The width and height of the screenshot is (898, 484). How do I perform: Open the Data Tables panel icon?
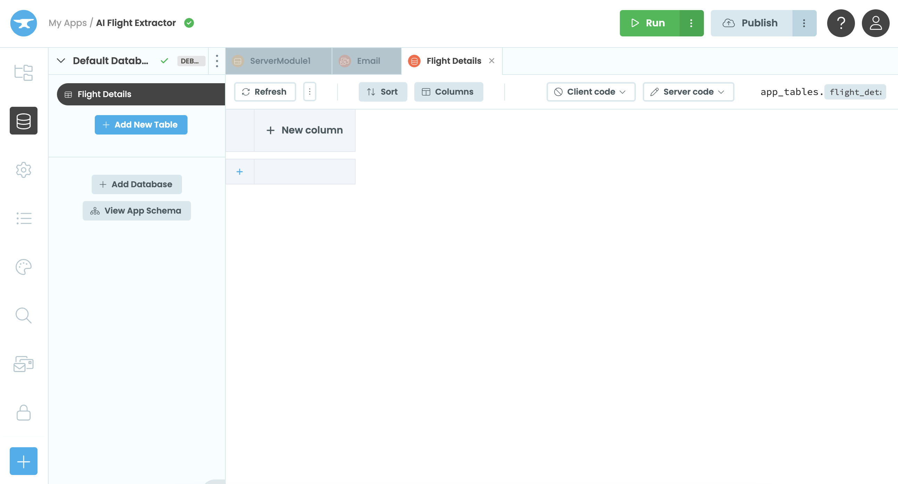pos(23,121)
